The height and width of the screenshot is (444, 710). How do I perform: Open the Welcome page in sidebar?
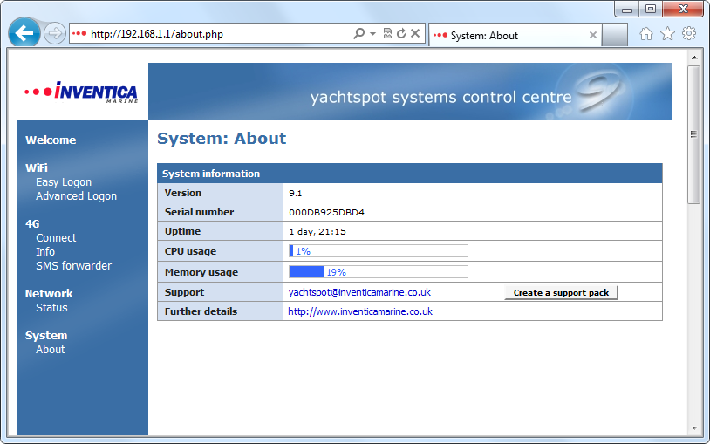point(51,140)
